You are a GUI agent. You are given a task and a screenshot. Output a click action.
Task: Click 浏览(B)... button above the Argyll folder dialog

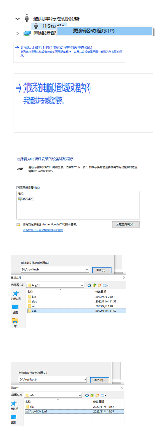point(102,270)
